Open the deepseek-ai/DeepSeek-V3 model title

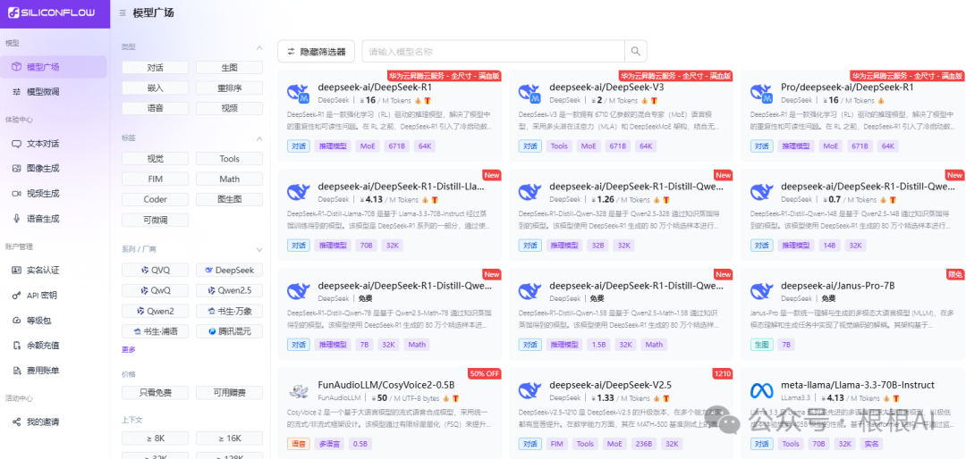point(606,88)
